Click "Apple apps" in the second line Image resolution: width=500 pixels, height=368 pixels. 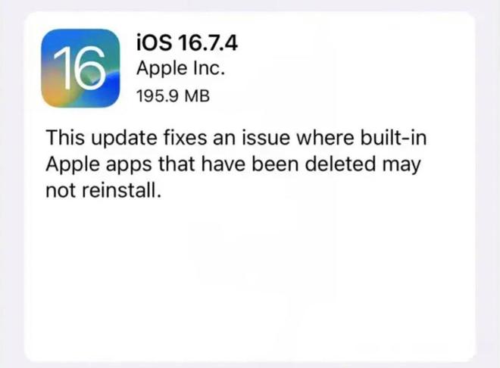[x=98, y=165]
